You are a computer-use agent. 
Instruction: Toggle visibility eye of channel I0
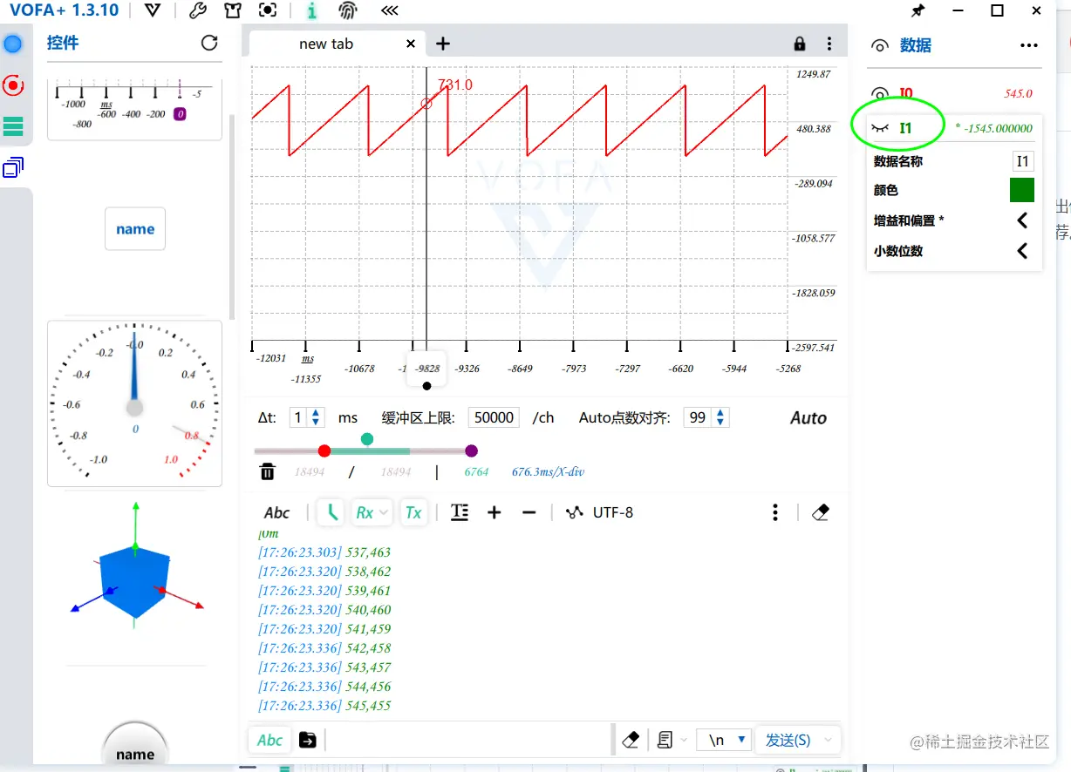(880, 93)
